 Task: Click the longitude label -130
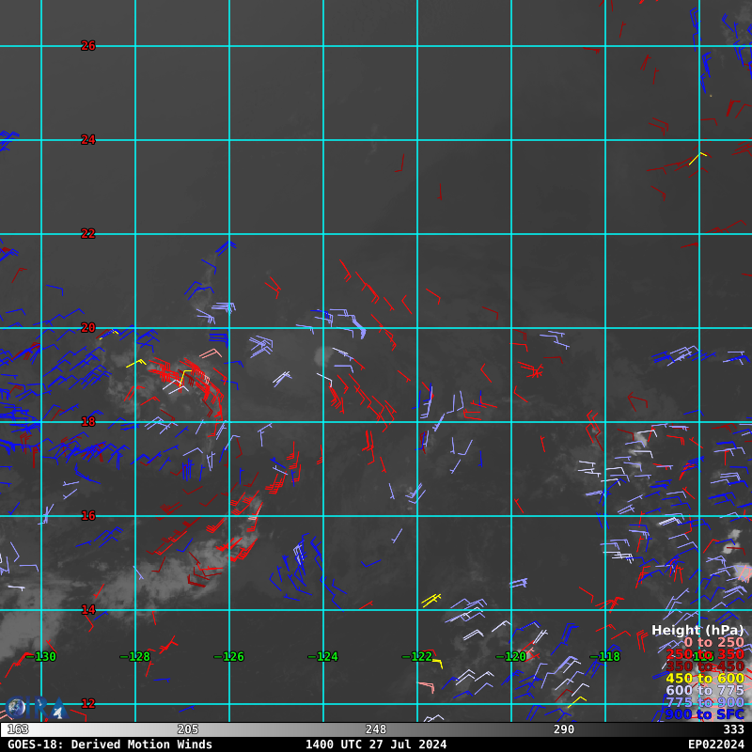[x=41, y=657]
